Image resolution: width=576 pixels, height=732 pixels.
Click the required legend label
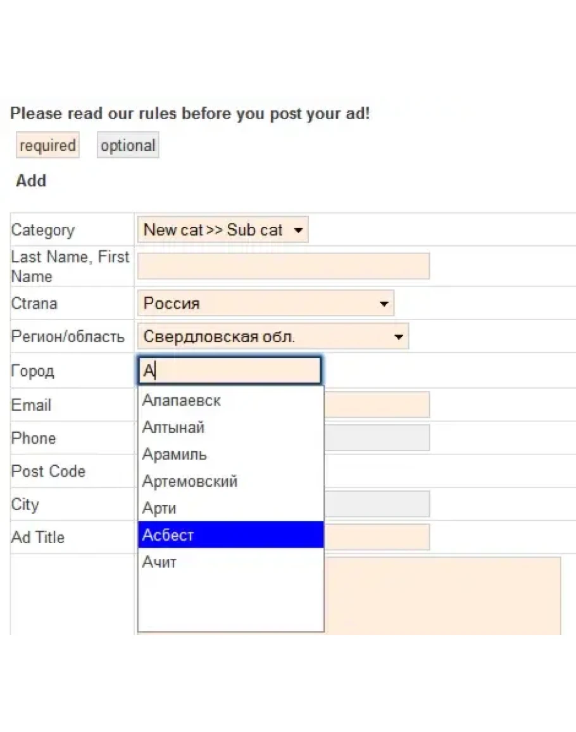pos(47,146)
